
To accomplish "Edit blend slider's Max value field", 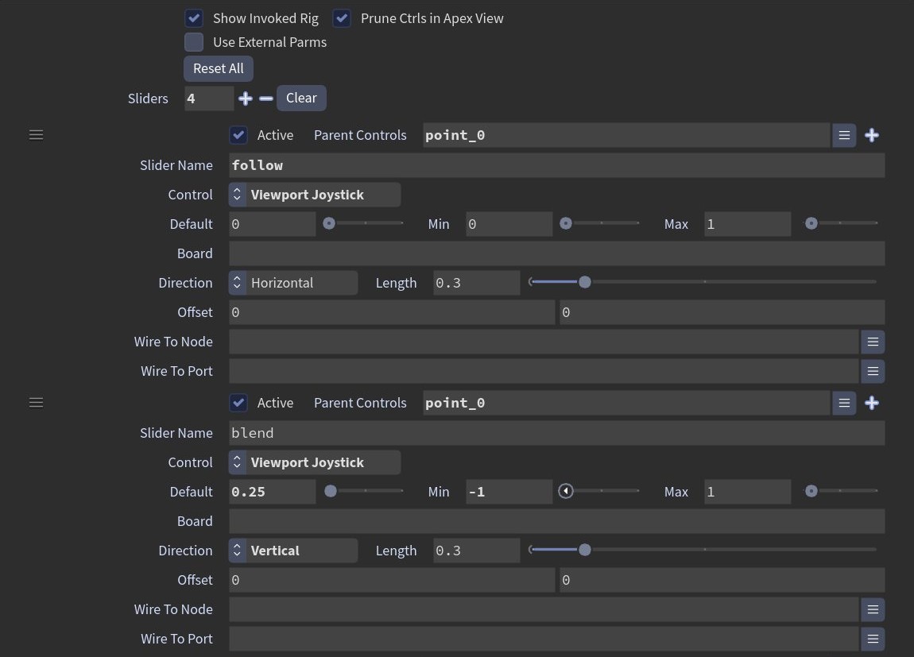I will [747, 492].
